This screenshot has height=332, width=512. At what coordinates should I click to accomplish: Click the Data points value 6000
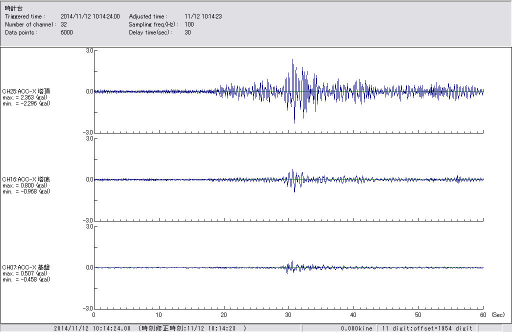[66, 32]
